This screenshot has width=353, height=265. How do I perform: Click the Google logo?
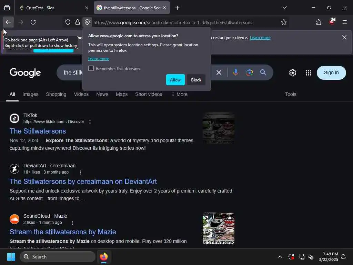click(x=25, y=72)
